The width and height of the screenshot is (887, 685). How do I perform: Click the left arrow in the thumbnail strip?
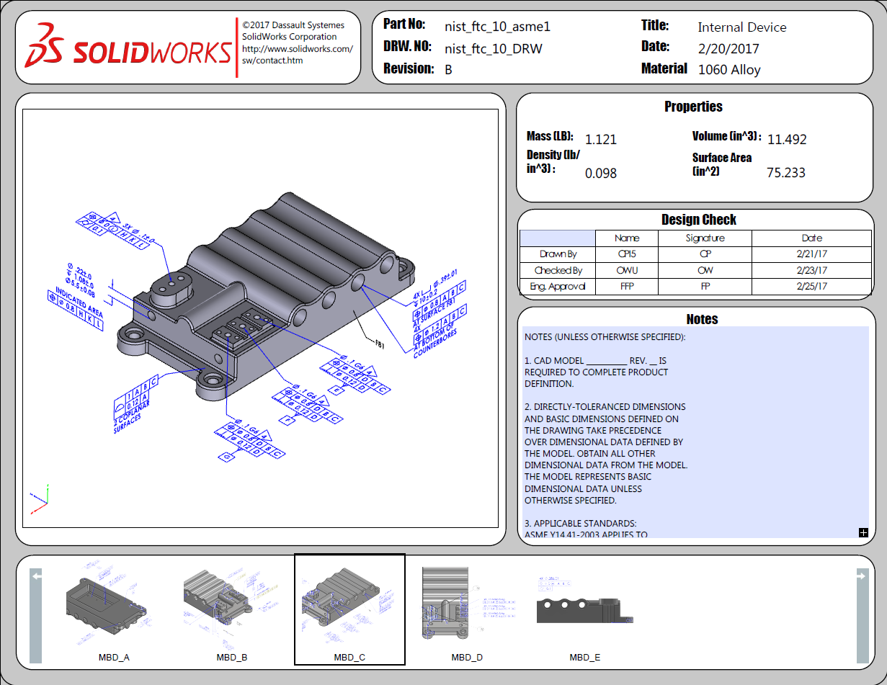click(35, 575)
